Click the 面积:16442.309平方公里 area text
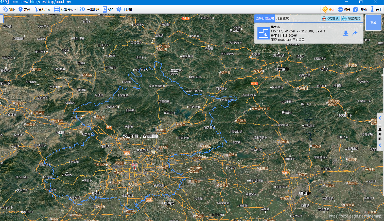This screenshot has height=221, width=384. [x=288, y=40]
